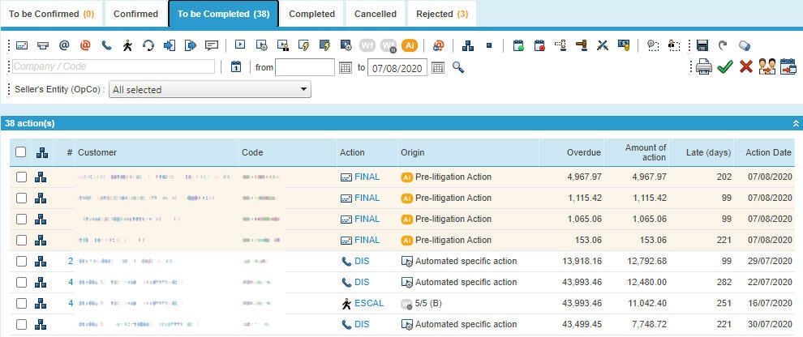This screenshot has height=337, width=803.
Task: Click the walking person escalation icon in toolbar
Action: (x=127, y=45)
